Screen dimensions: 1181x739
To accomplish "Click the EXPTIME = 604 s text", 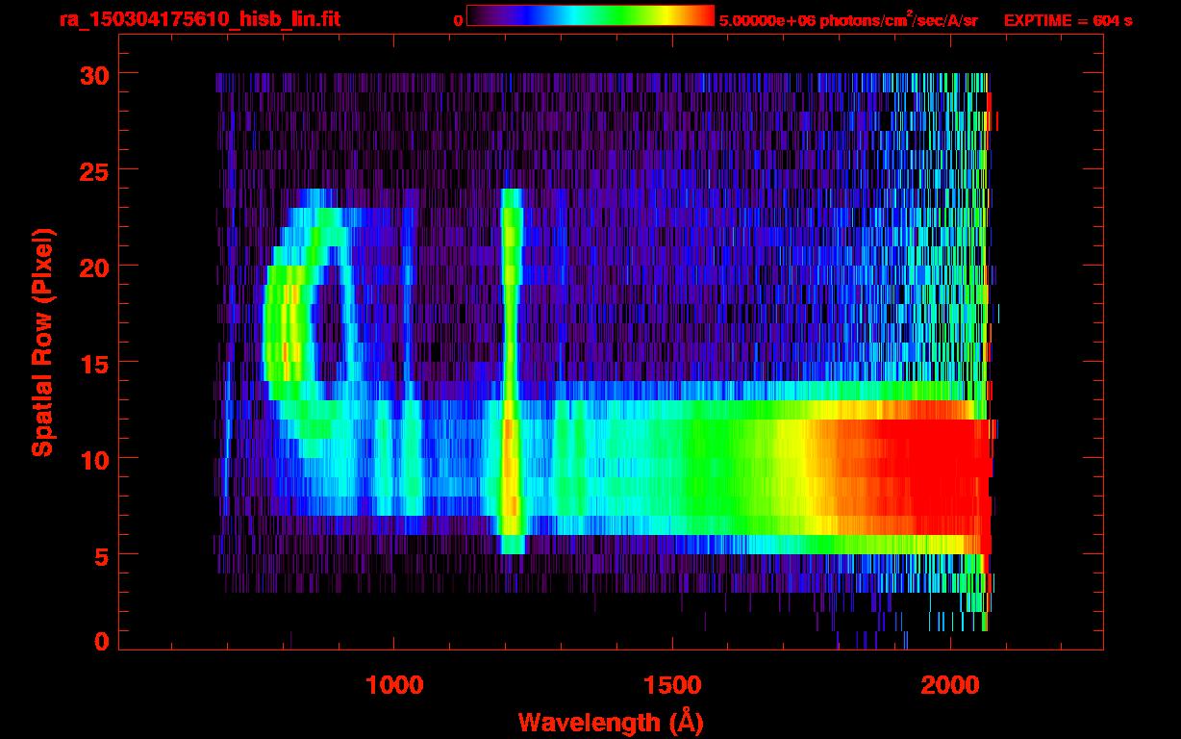I will coord(1068,20).
